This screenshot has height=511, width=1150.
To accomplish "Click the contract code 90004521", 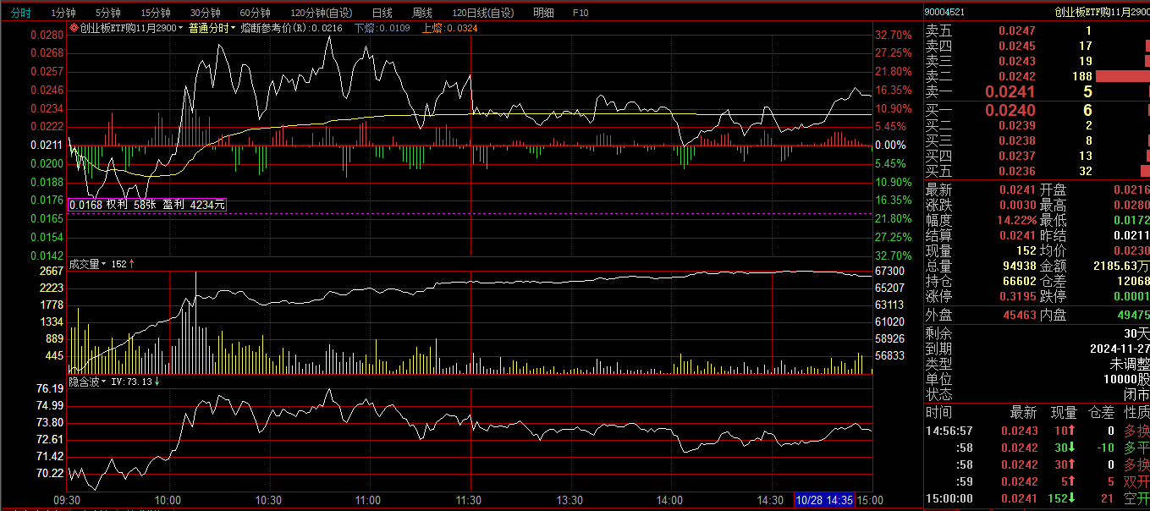I will pos(944,12).
